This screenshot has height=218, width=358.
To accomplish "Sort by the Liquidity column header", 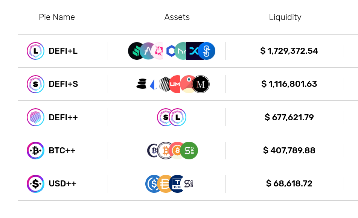I will click(285, 17).
